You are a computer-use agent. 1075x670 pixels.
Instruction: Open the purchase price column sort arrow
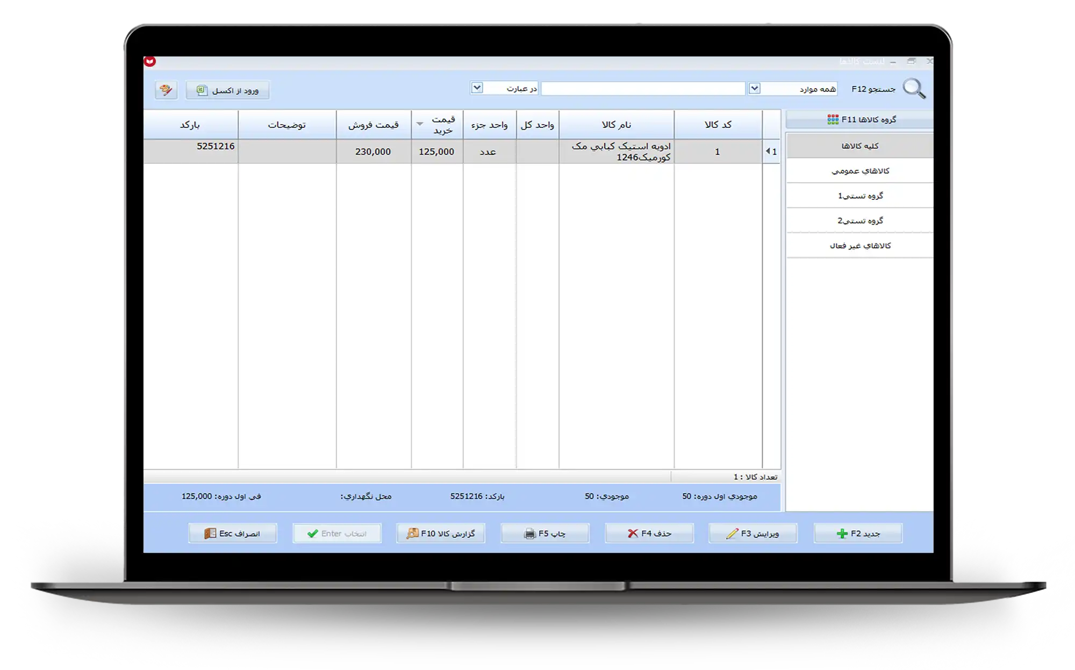[420, 124]
